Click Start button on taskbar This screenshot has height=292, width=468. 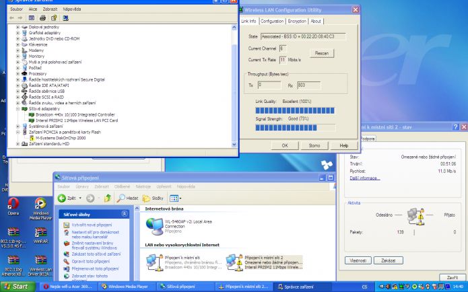click(18, 287)
